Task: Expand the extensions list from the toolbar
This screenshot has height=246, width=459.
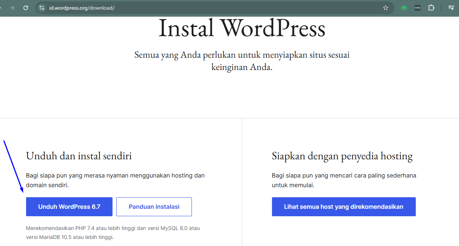Action: [431, 7]
